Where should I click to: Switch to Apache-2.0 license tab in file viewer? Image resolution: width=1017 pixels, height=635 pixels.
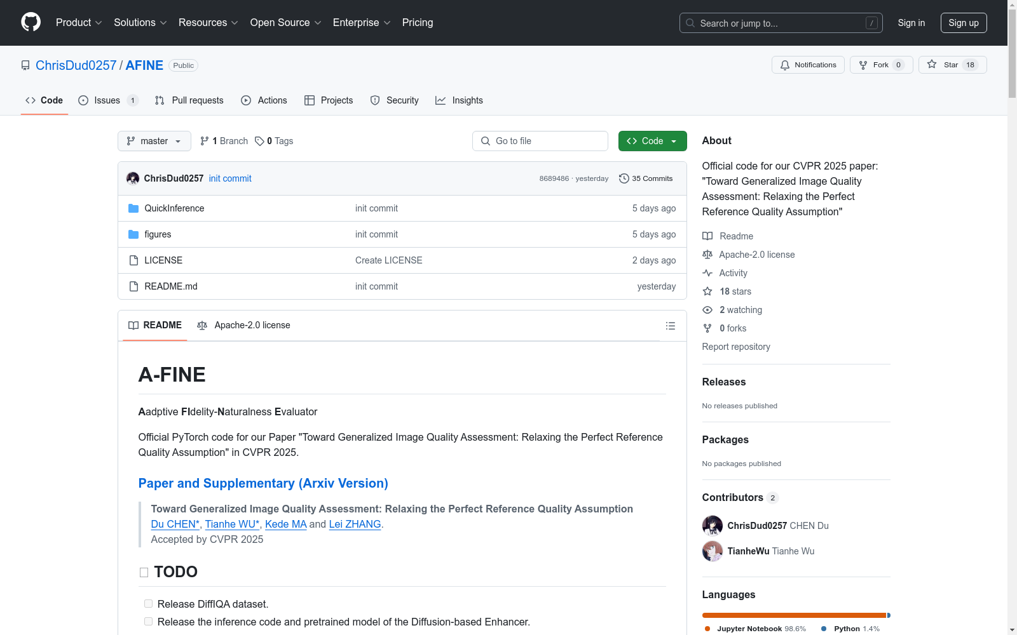coord(243,325)
